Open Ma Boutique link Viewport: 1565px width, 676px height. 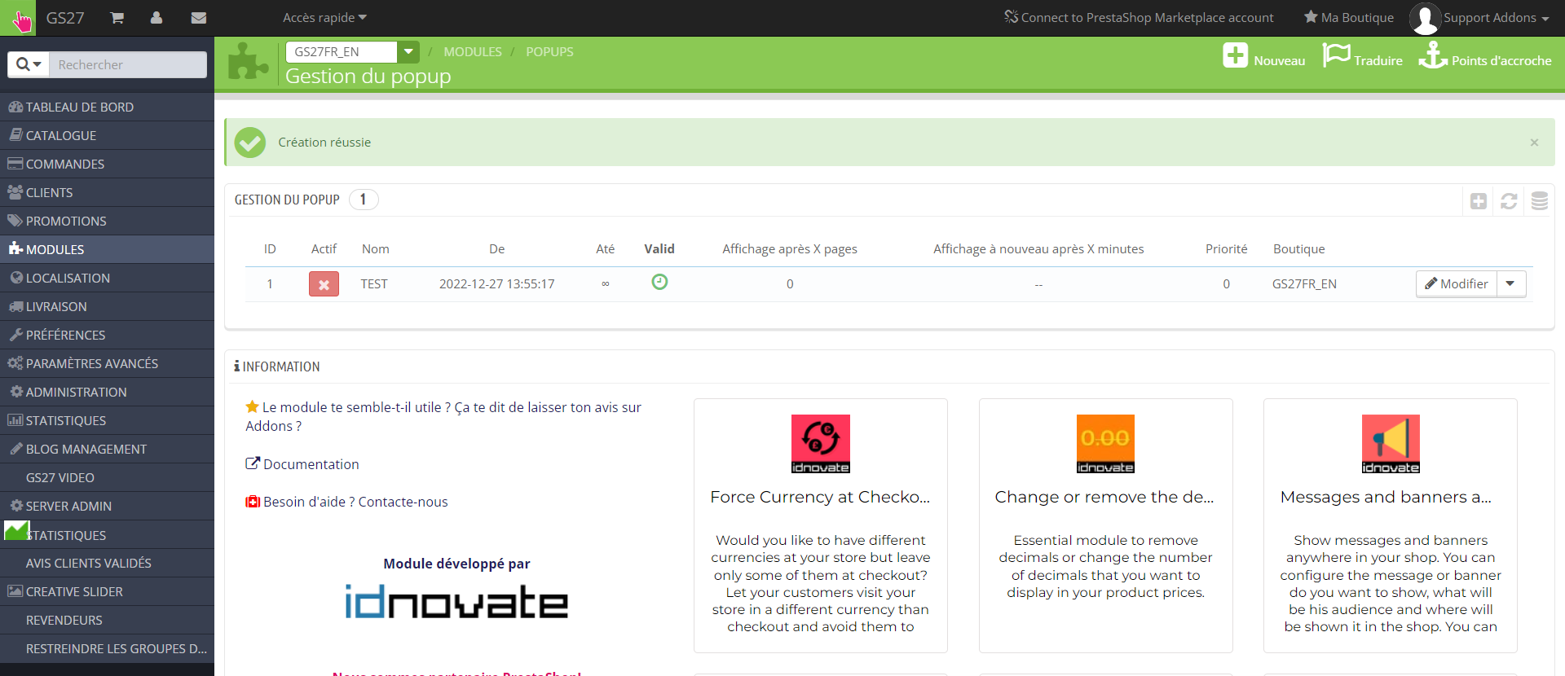click(1349, 18)
